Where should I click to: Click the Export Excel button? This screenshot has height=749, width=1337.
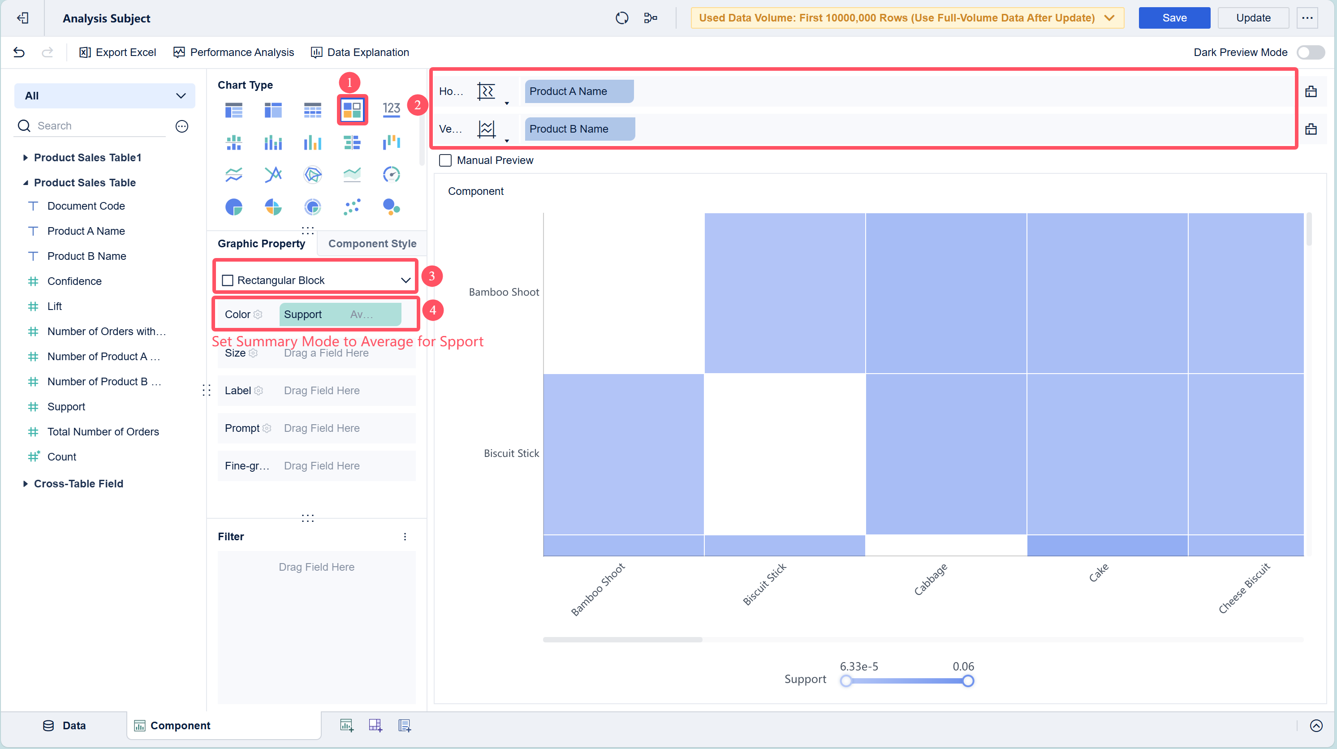pos(118,52)
